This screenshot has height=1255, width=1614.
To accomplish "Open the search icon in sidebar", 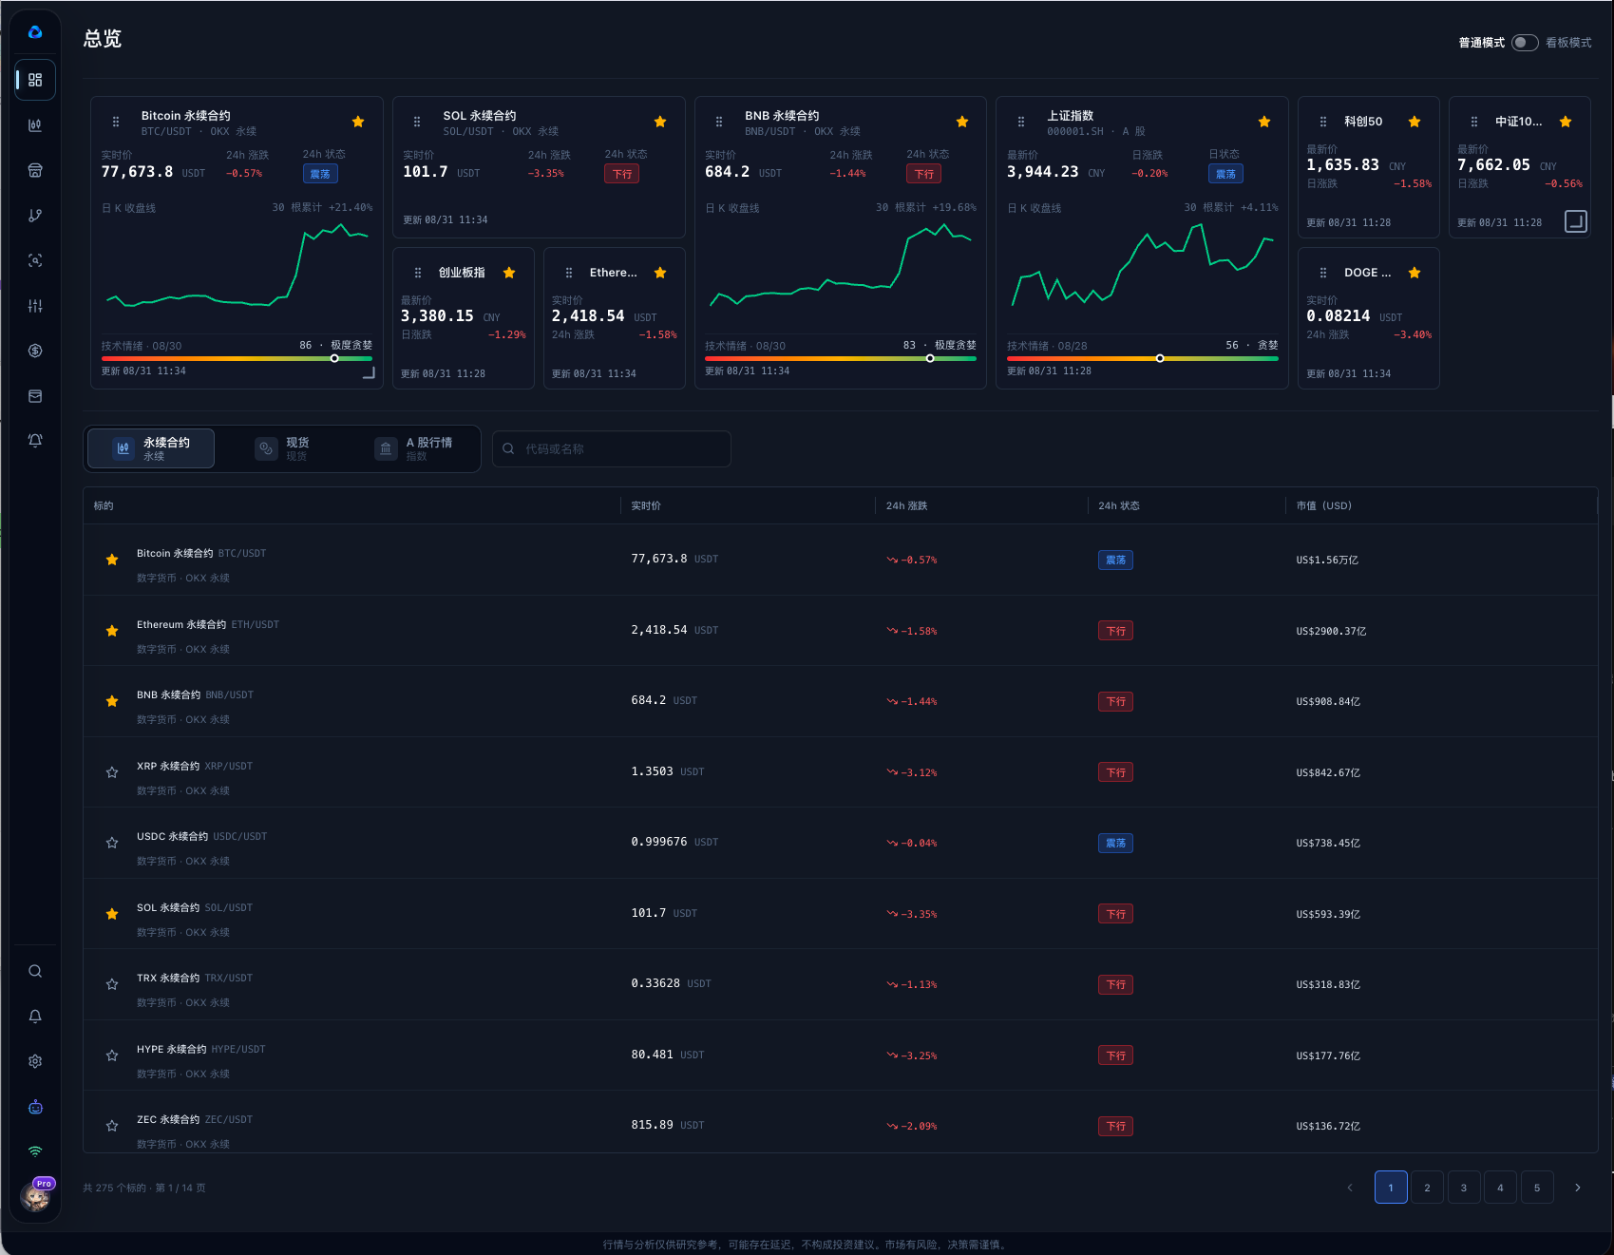I will tap(35, 971).
